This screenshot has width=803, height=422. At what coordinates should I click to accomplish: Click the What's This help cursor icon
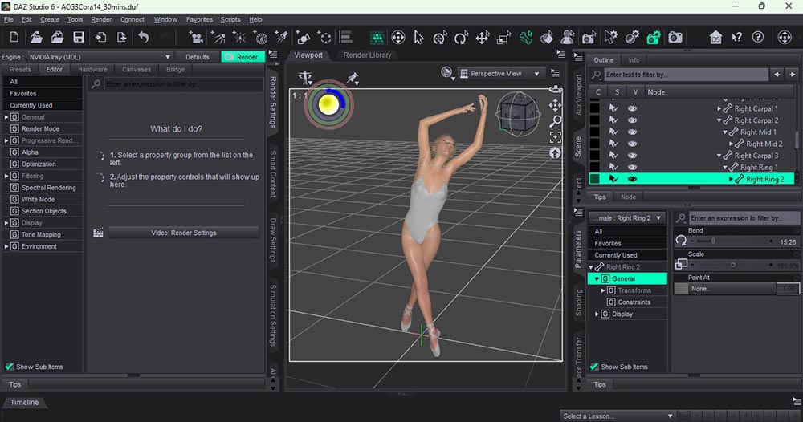(x=737, y=38)
